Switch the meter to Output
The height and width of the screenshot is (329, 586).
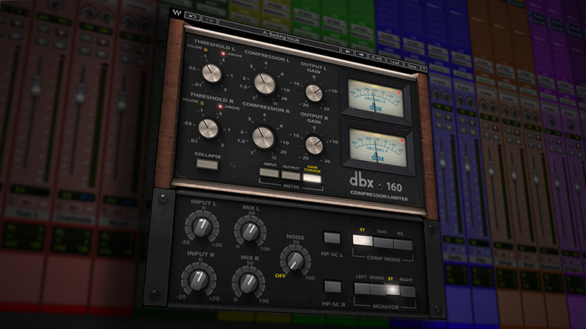(291, 175)
